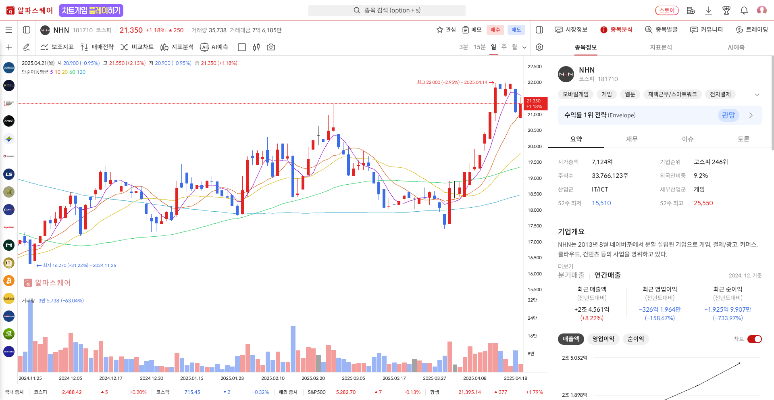Select the 매출액 revenue chip
774x400 pixels.
(x=571, y=339)
